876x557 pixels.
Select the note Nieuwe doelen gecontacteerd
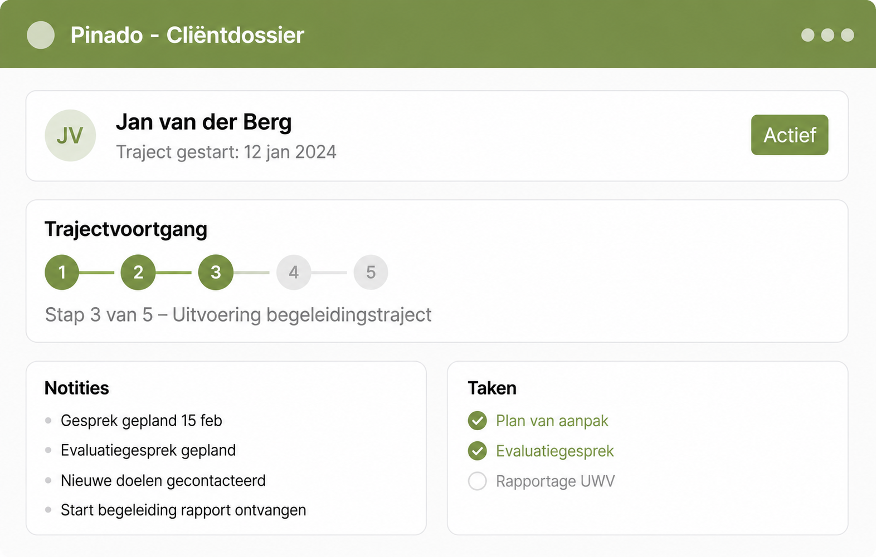click(163, 480)
